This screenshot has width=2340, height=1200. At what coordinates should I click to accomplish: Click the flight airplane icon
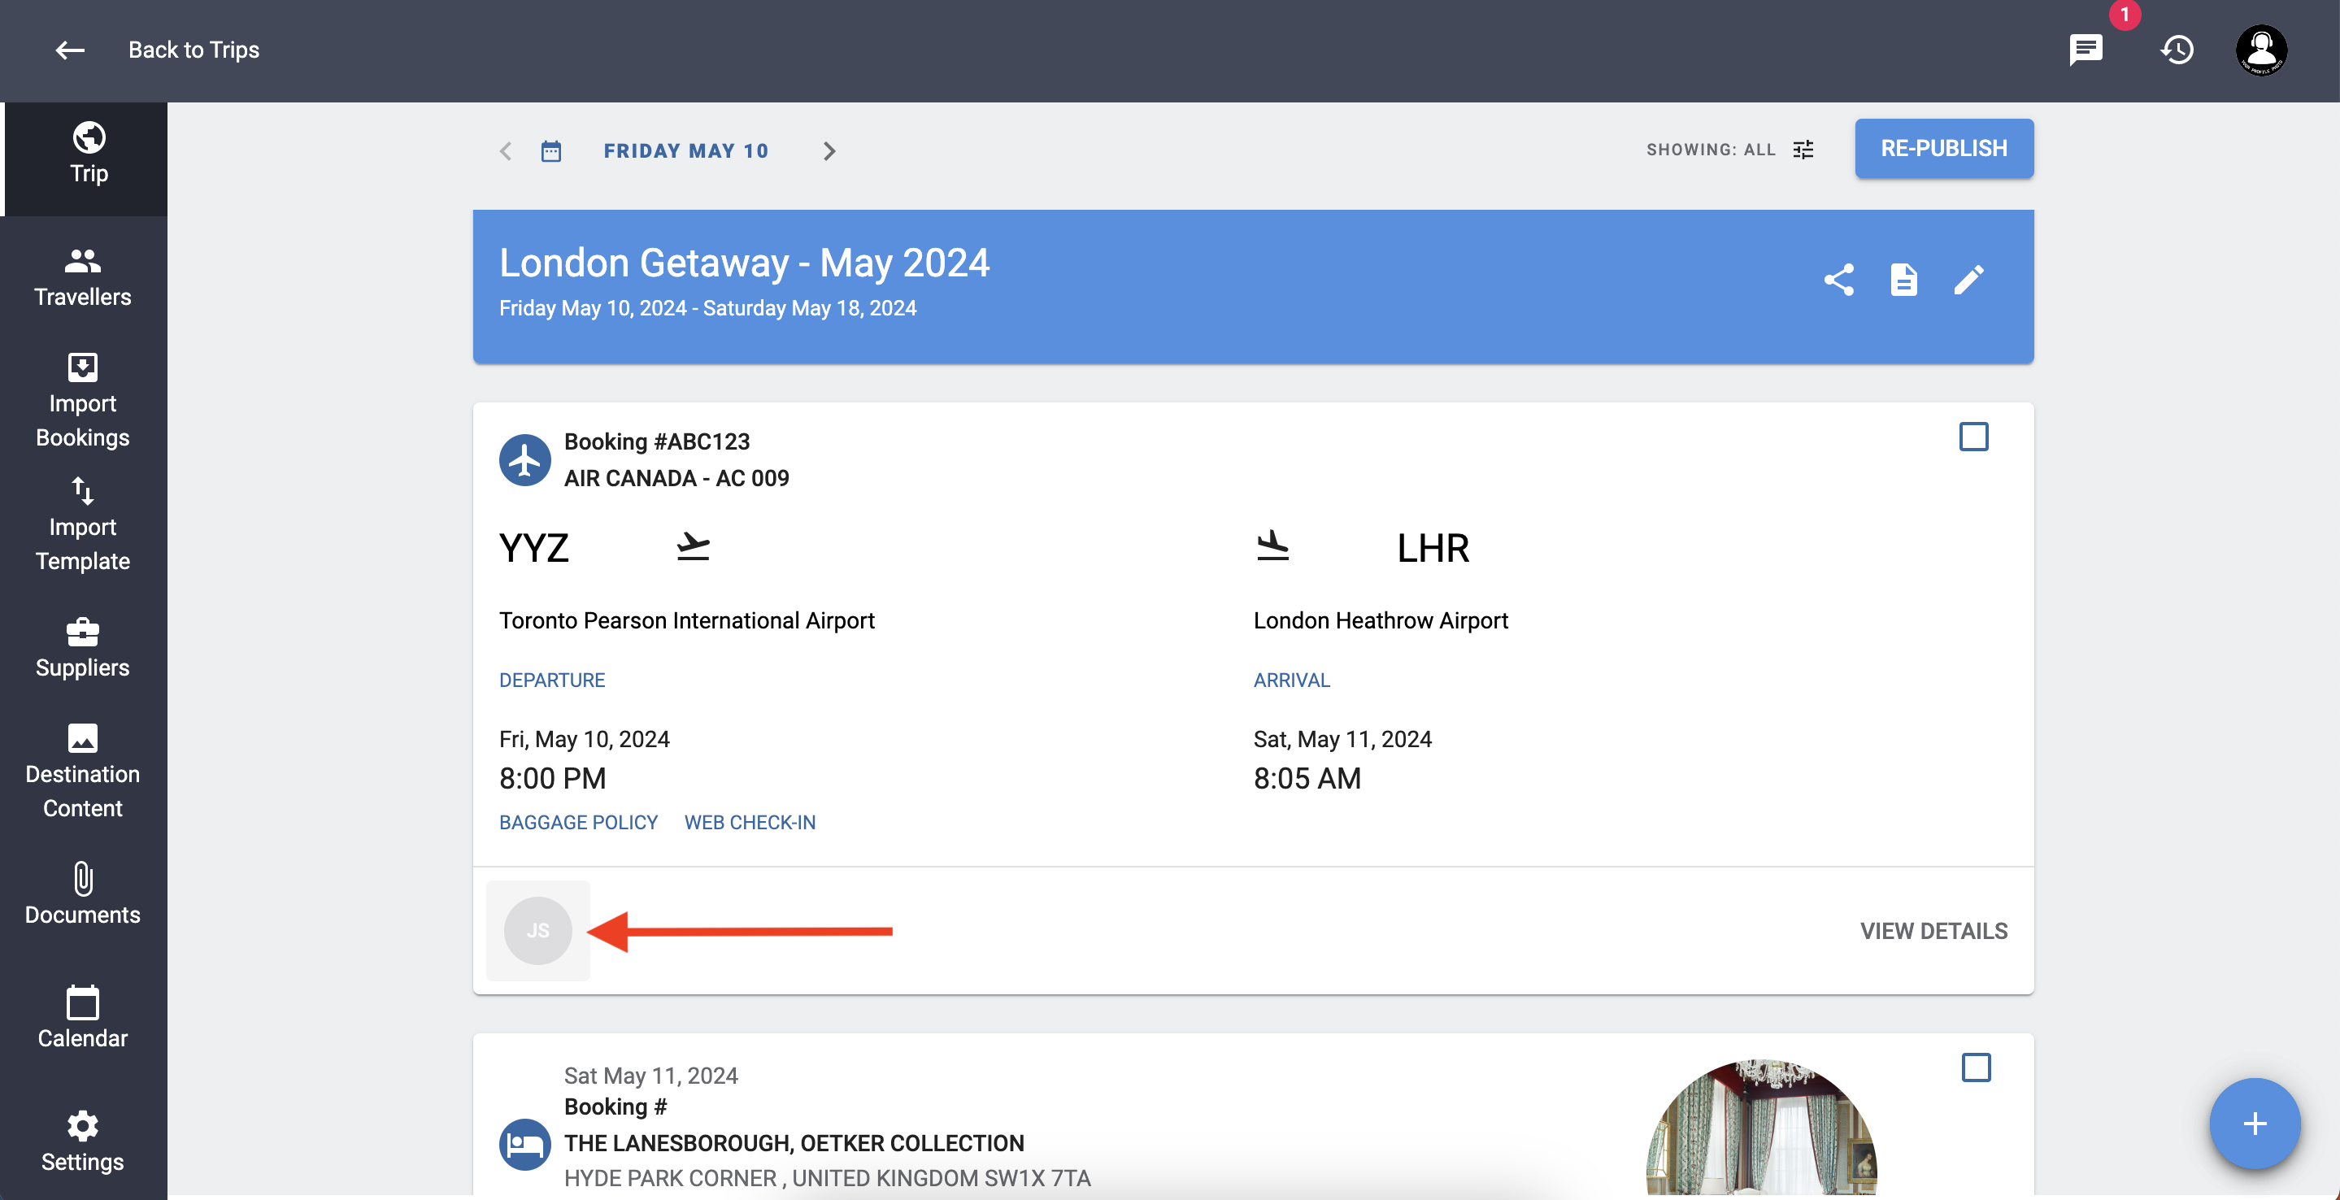[524, 460]
